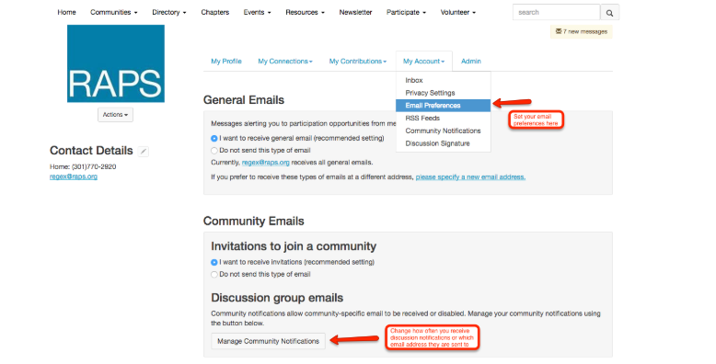Click the RAPS logo image

116,63
